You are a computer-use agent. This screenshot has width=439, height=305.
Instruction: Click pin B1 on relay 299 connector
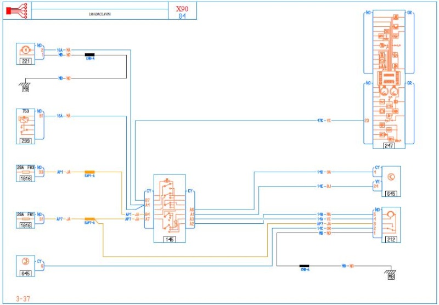click(41, 116)
